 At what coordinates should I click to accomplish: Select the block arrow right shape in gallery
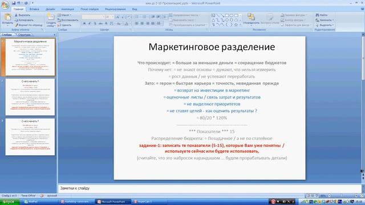point(227,20)
